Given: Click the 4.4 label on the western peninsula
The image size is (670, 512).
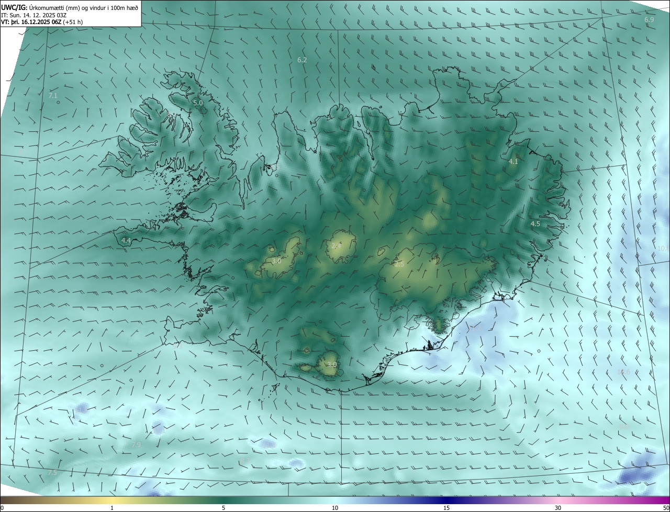Looking at the screenshot, I should click(x=126, y=240).
